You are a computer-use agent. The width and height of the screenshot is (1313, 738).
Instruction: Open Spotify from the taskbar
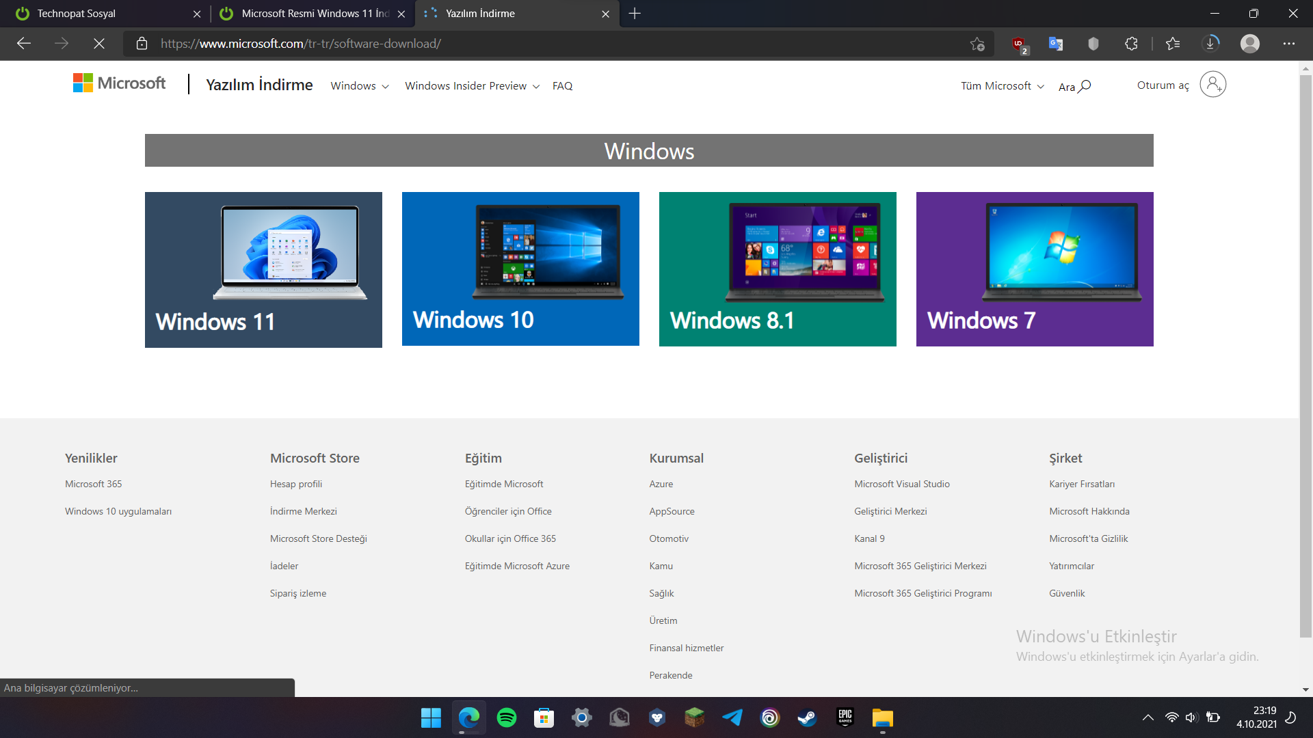(507, 717)
